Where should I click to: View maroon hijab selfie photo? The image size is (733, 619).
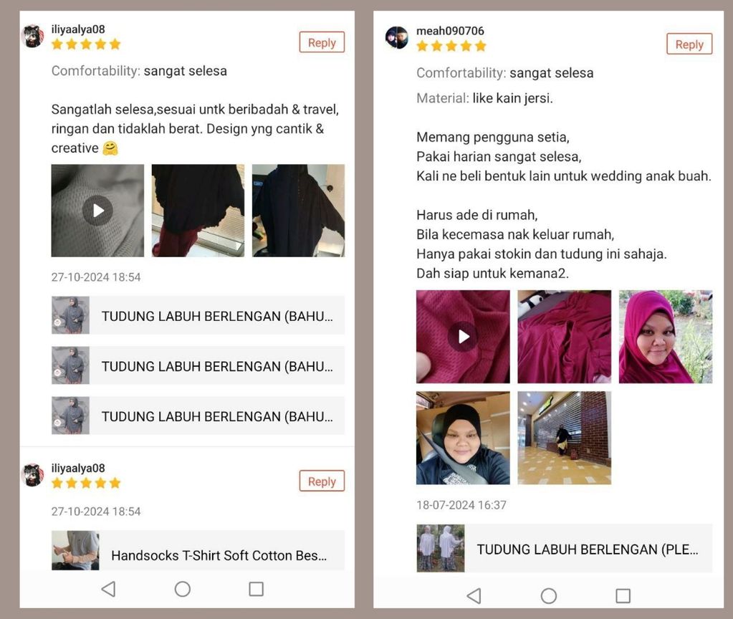(666, 337)
